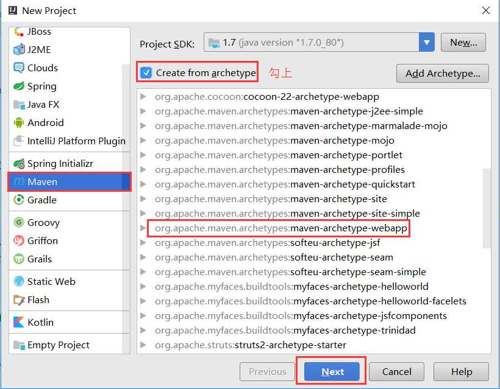500x389 pixels.
Task: Expand softeu-archetype-seam-simple node
Action: click(x=143, y=272)
